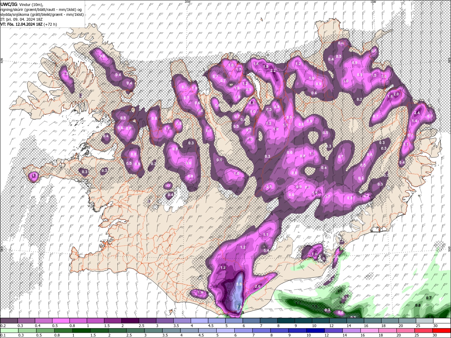Click the 2.4 value in the eastern snow band

tap(417, 113)
